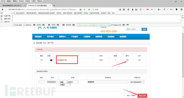184x98 pixels.
Task: Close the 大米CMS-PC active tab
Action: (50, 6)
